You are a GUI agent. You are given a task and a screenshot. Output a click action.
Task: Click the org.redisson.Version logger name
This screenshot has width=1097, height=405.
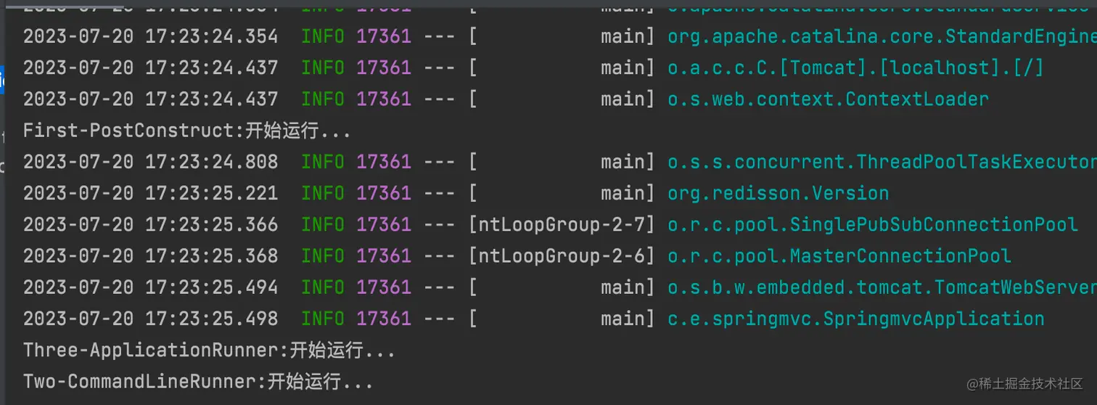(x=778, y=193)
